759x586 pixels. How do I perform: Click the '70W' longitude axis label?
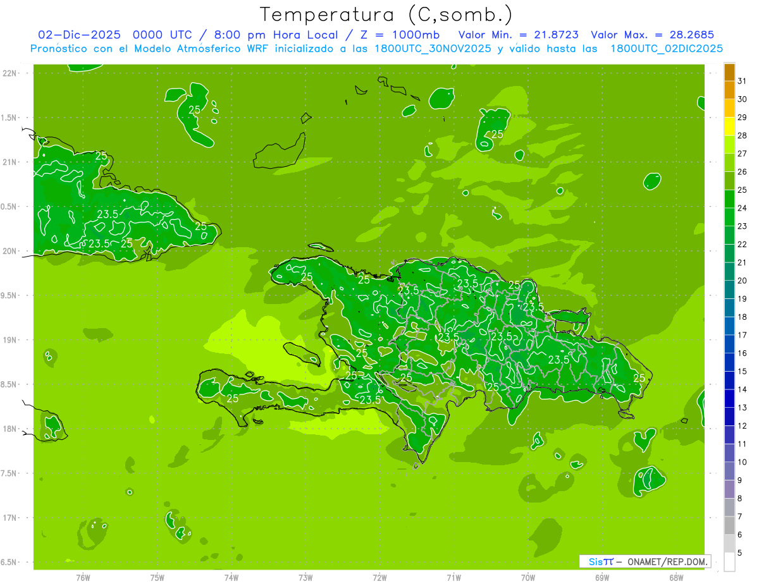pyautogui.click(x=528, y=577)
